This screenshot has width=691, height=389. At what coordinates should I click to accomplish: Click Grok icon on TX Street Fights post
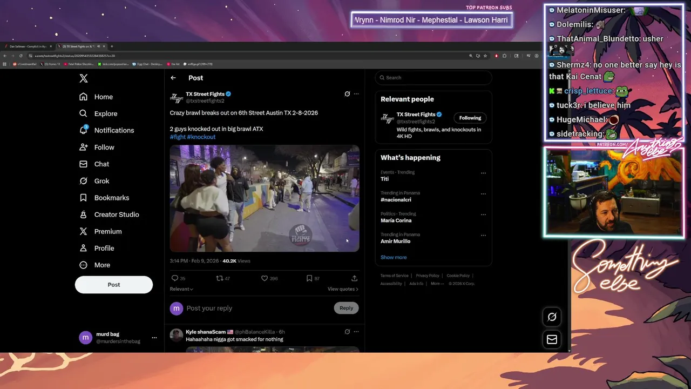(347, 93)
